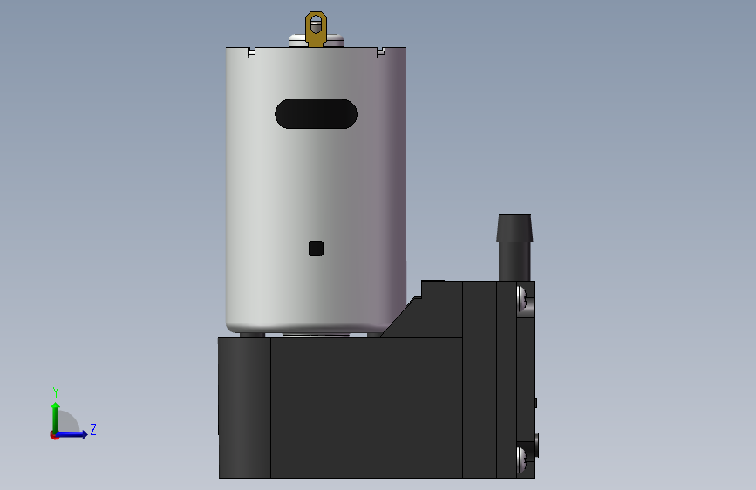Click the black hose barb nozzle
This screenshot has height=490, width=756.
pos(514,248)
